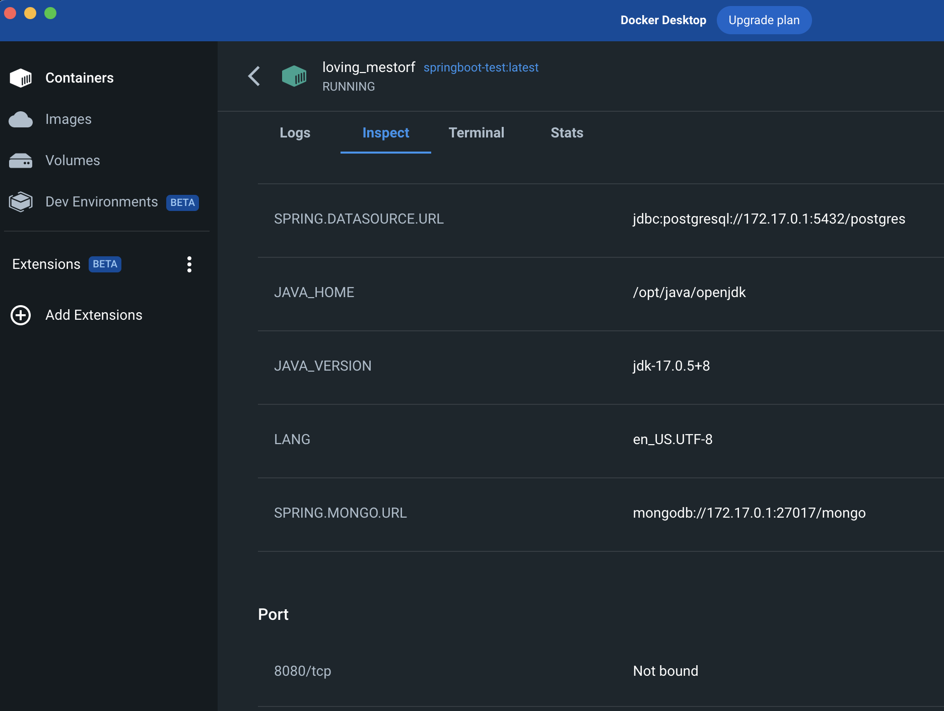Screen dimensions: 944x711
Task: Click the Volumes drive icon
Action: [21, 161]
